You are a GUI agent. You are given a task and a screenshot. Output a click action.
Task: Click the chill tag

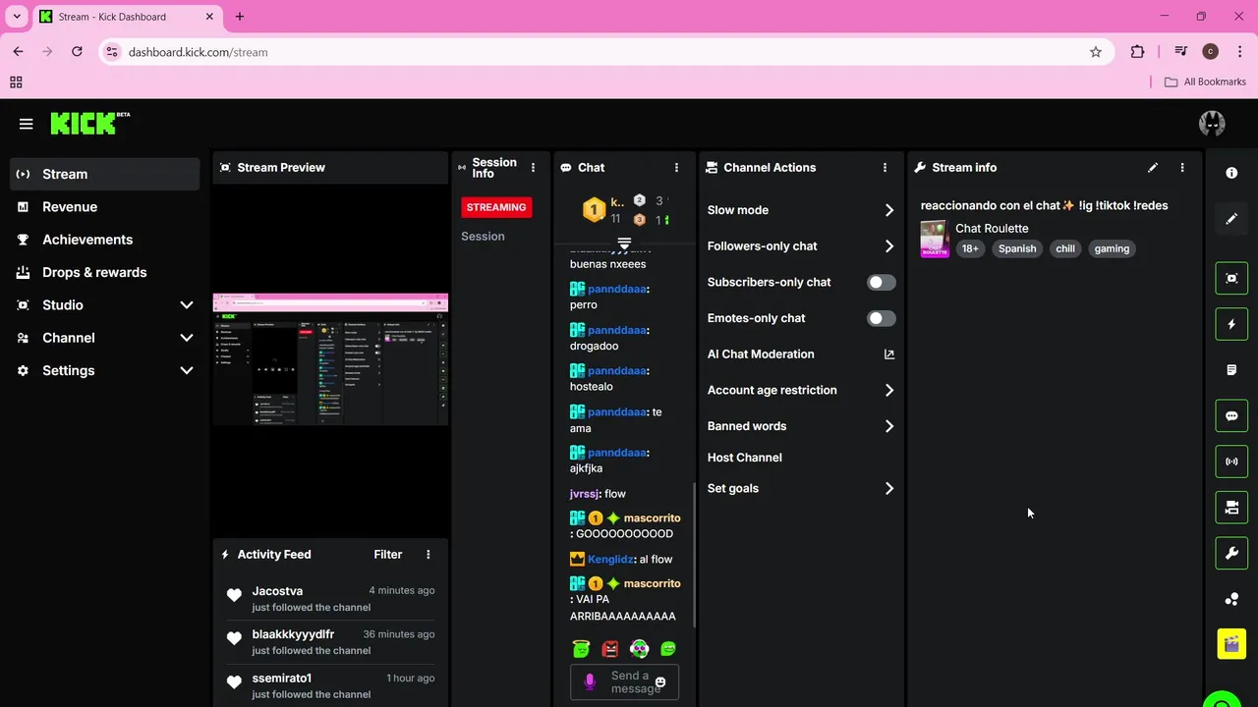tap(1065, 248)
